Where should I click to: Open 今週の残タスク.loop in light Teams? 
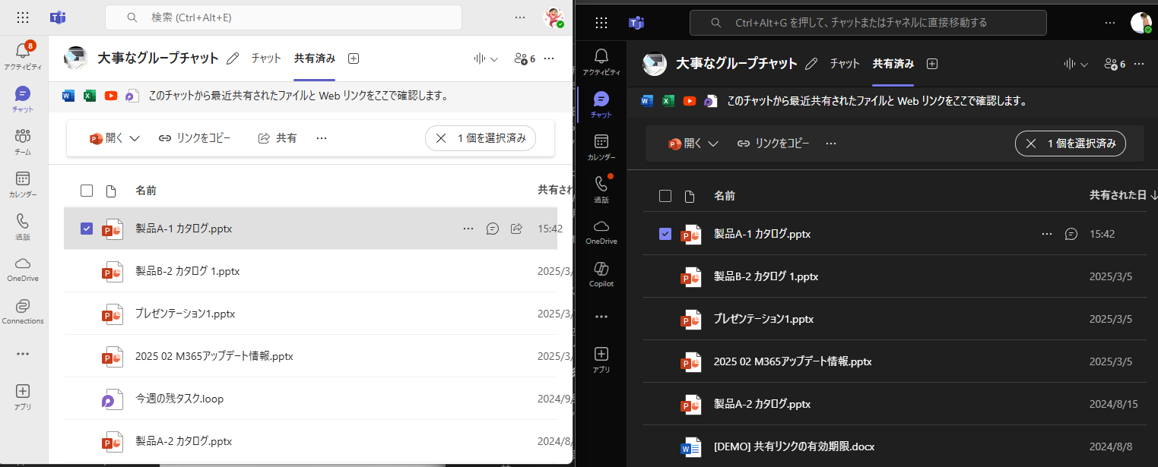pyautogui.click(x=179, y=399)
